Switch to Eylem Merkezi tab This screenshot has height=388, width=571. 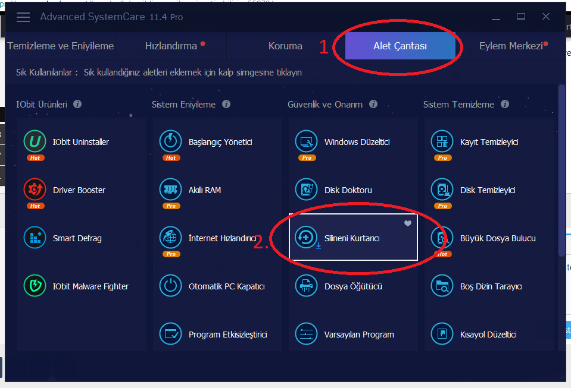coord(511,46)
